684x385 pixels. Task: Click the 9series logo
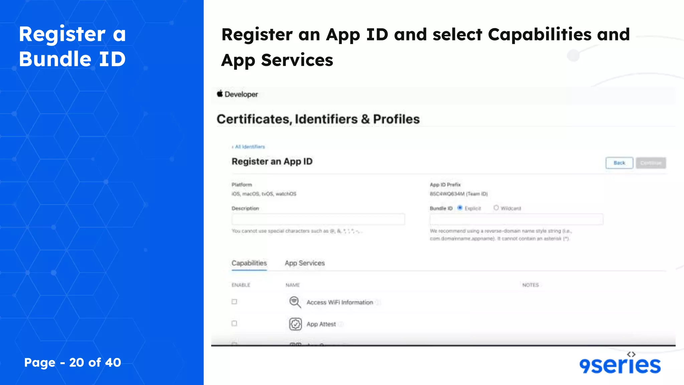point(620,363)
